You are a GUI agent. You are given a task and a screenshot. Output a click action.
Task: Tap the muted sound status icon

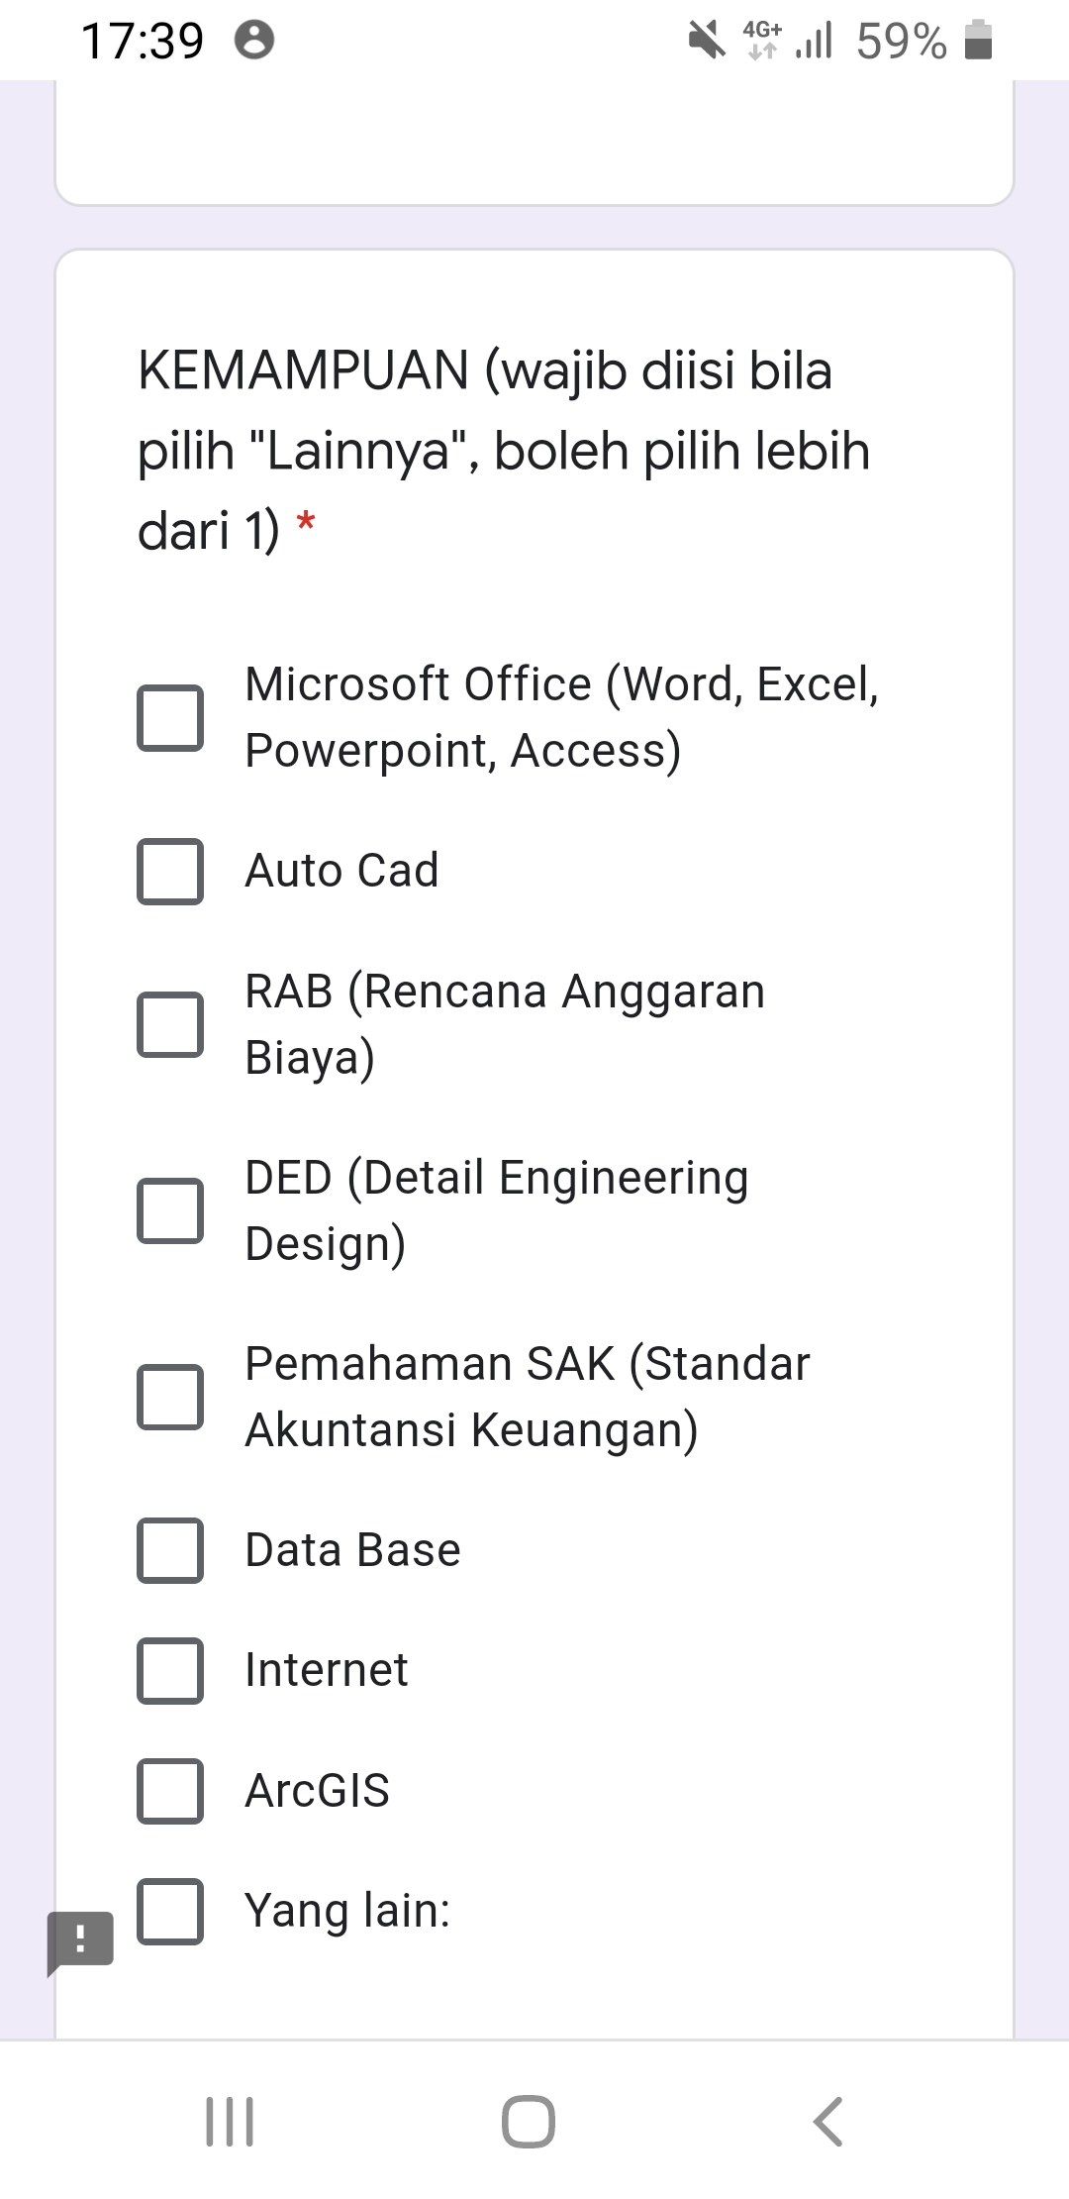click(x=707, y=41)
